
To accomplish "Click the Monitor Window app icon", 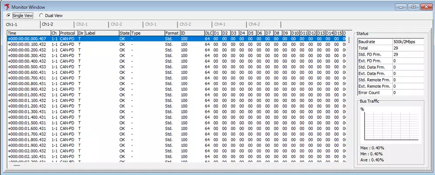I will (x=6, y=7).
